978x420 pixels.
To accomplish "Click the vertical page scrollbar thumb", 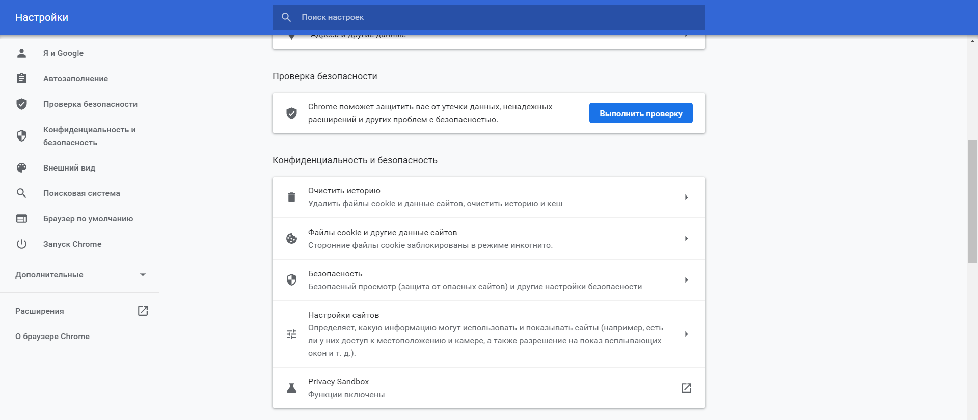I will point(972,201).
